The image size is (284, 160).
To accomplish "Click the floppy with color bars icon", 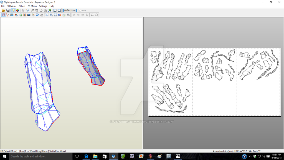I will [x=60, y=15].
